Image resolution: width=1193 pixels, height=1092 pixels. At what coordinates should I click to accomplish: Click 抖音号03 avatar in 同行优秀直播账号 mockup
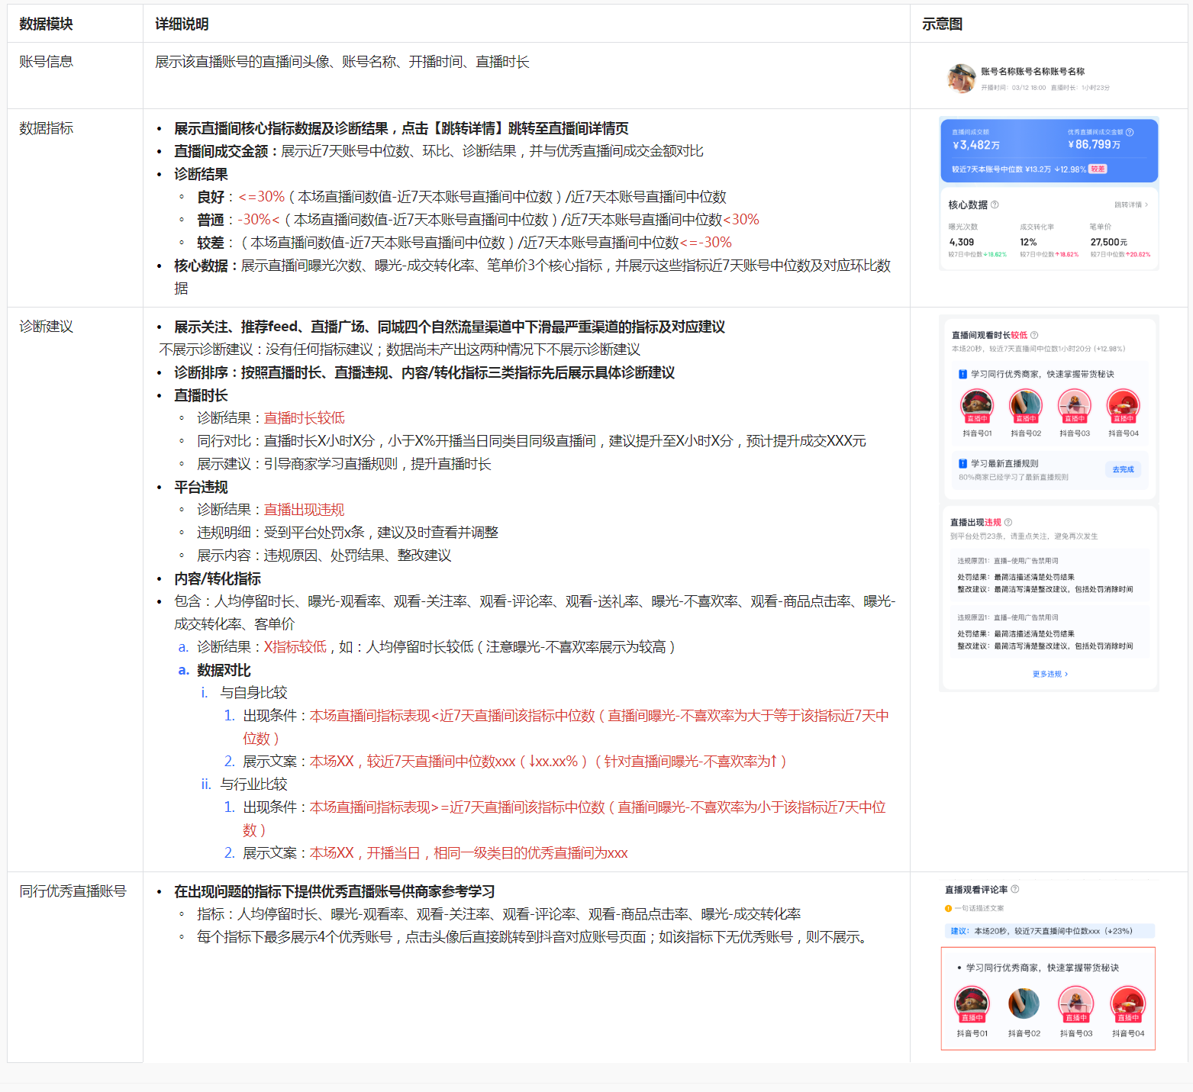tap(1075, 1003)
